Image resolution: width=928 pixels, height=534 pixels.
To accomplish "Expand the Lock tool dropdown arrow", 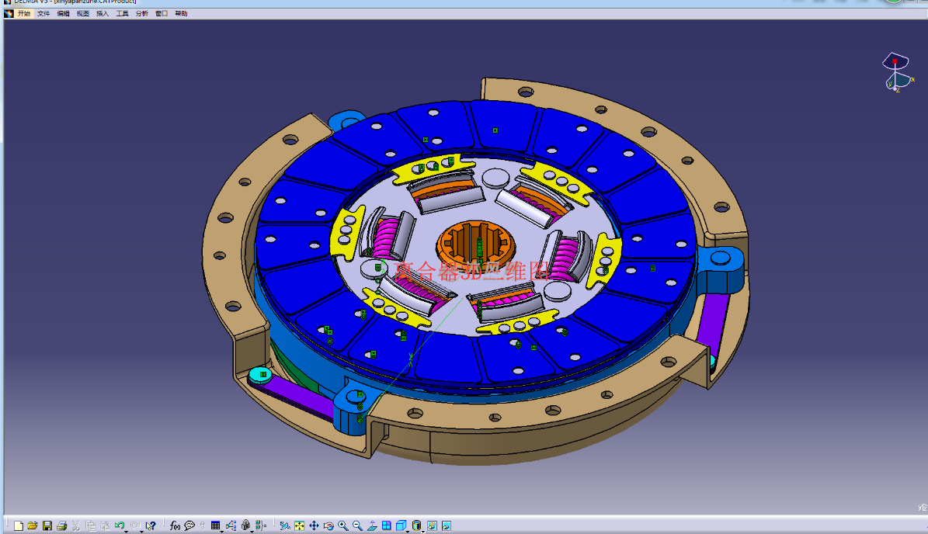I will click(252, 531).
